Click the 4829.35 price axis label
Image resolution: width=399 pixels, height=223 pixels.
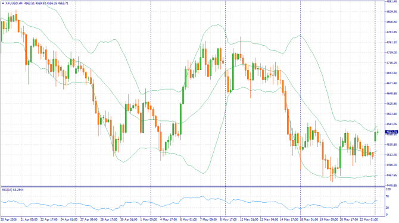391,12
